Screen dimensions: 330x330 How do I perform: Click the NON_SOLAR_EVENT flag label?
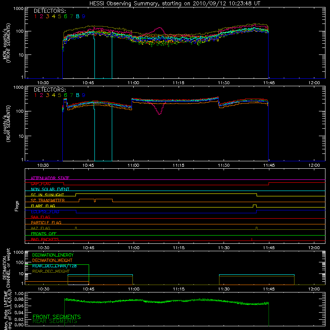coord(50,189)
